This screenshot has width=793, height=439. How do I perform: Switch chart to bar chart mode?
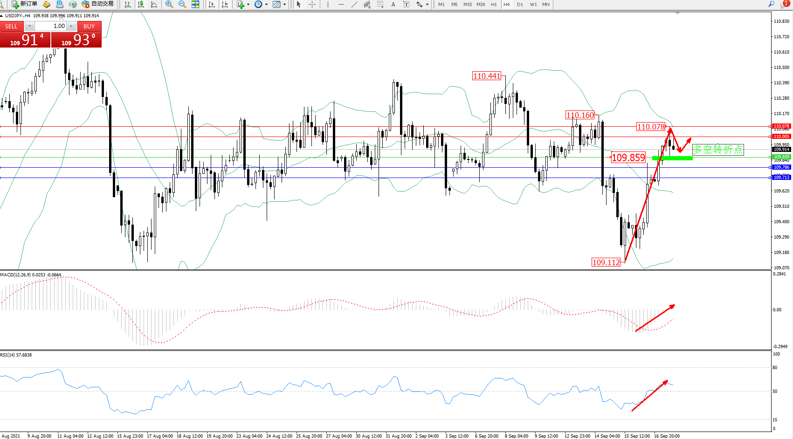click(x=128, y=4)
